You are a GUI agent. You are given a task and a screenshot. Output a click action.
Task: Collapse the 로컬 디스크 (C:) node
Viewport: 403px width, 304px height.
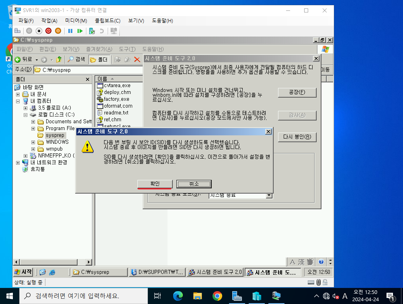[x=25, y=115]
